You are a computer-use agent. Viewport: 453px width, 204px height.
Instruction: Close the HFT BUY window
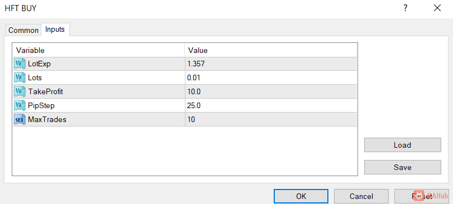click(437, 8)
